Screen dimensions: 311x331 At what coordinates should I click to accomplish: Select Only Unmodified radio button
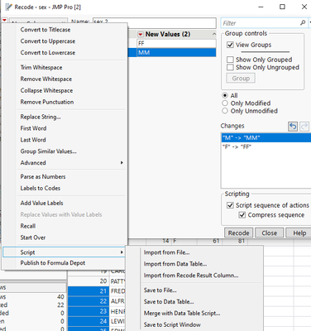[x=225, y=111]
